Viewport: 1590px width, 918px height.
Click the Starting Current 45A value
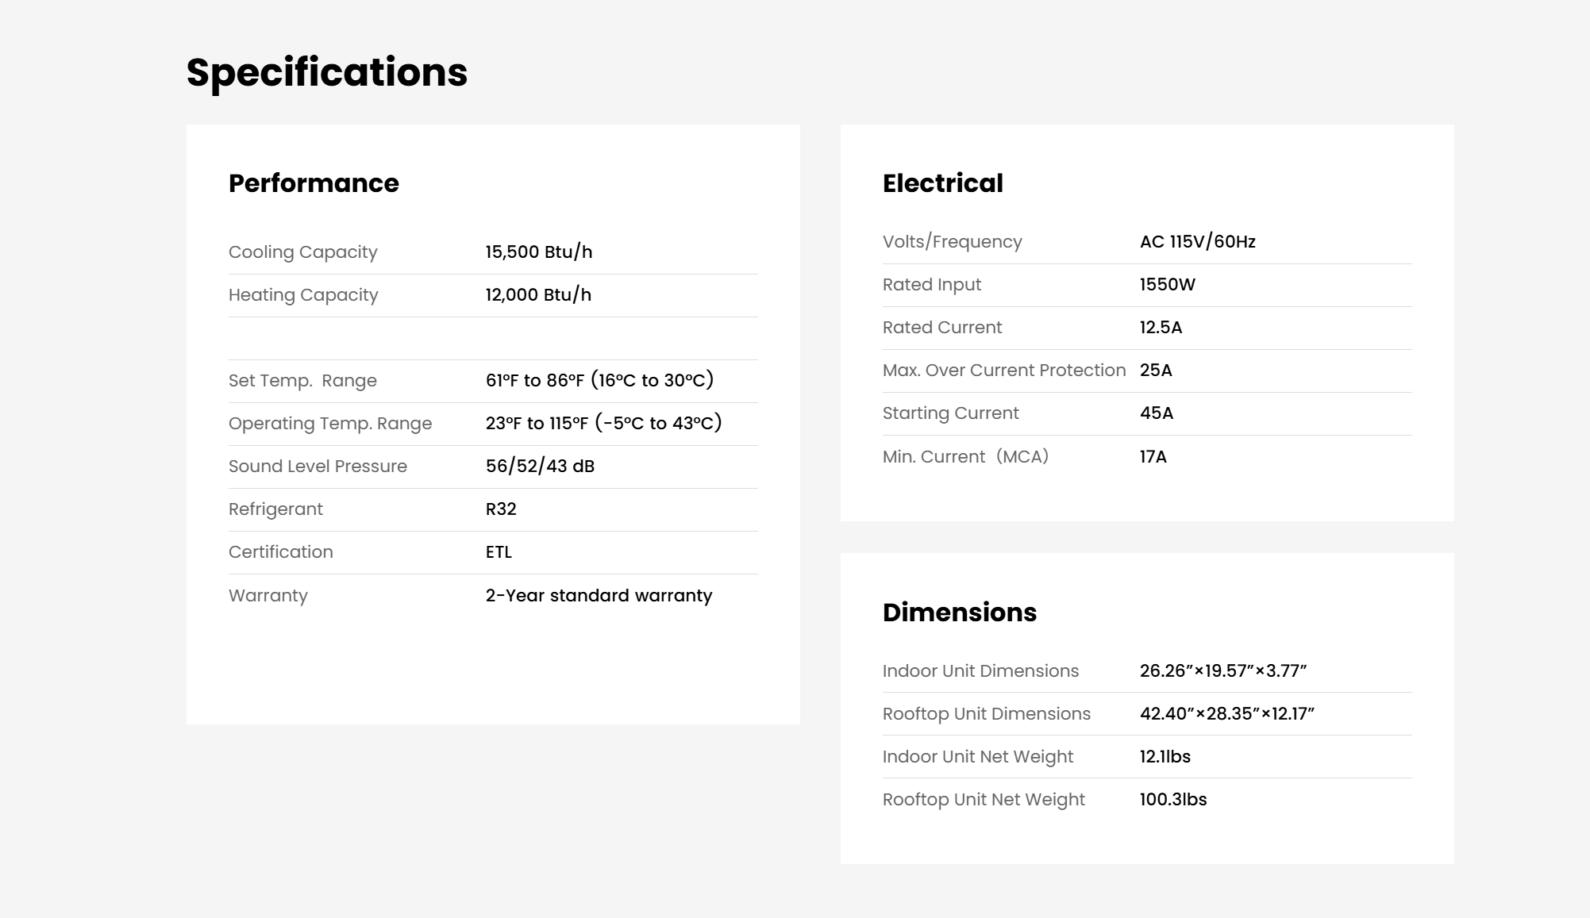1157,413
